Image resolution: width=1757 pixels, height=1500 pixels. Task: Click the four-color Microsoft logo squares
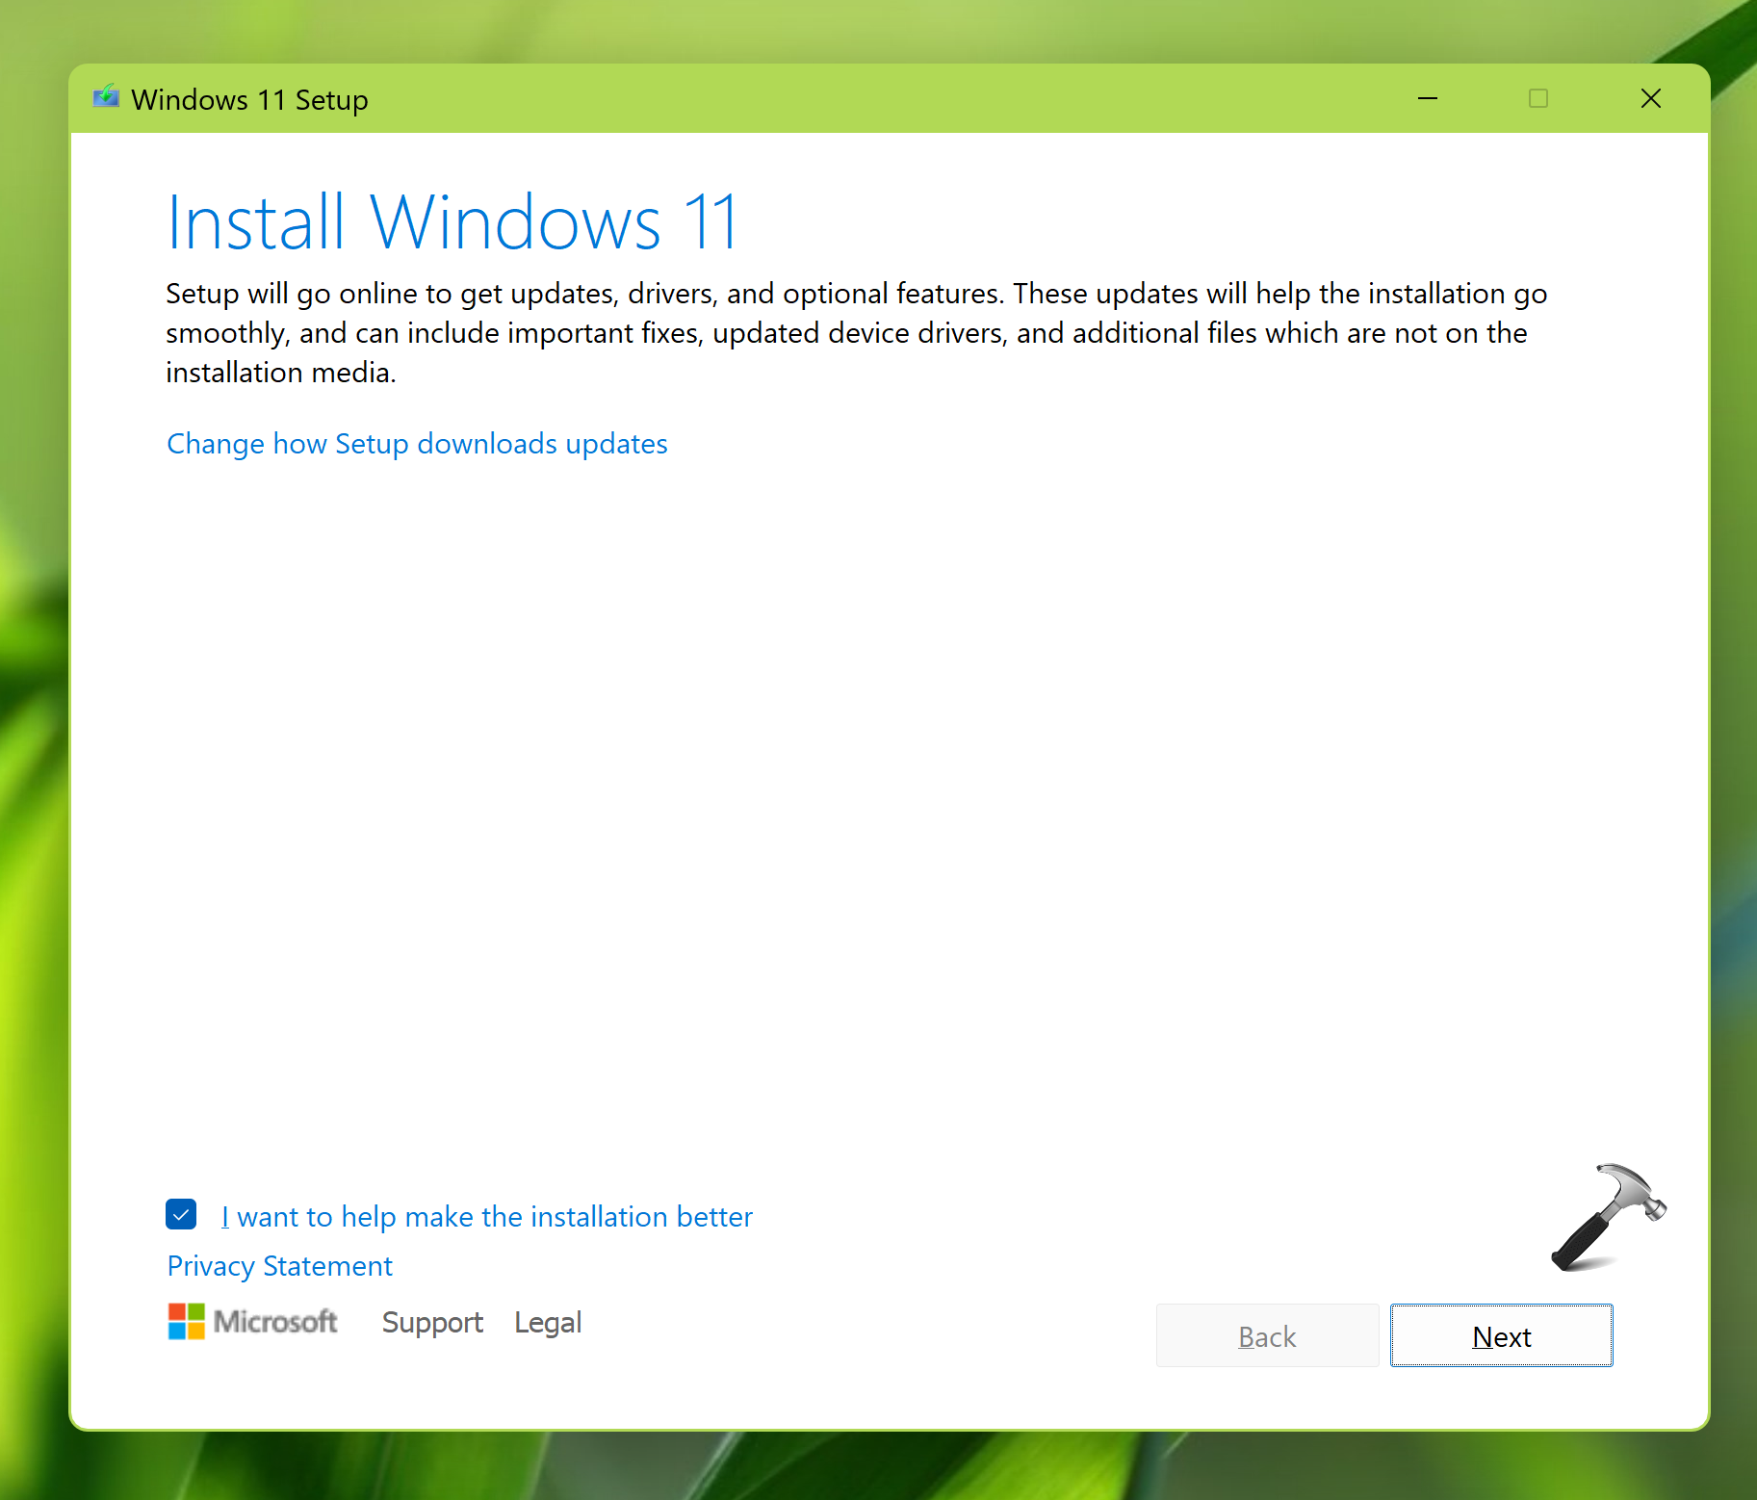[x=186, y=1321]
